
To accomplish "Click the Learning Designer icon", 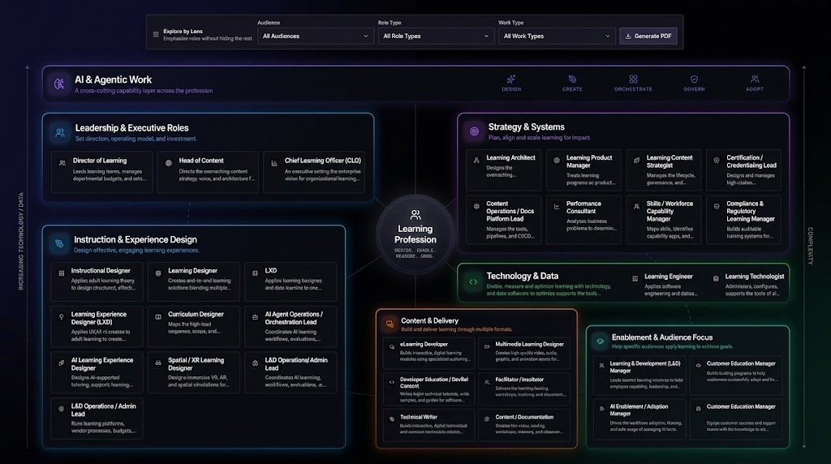I will pos(158,273).
